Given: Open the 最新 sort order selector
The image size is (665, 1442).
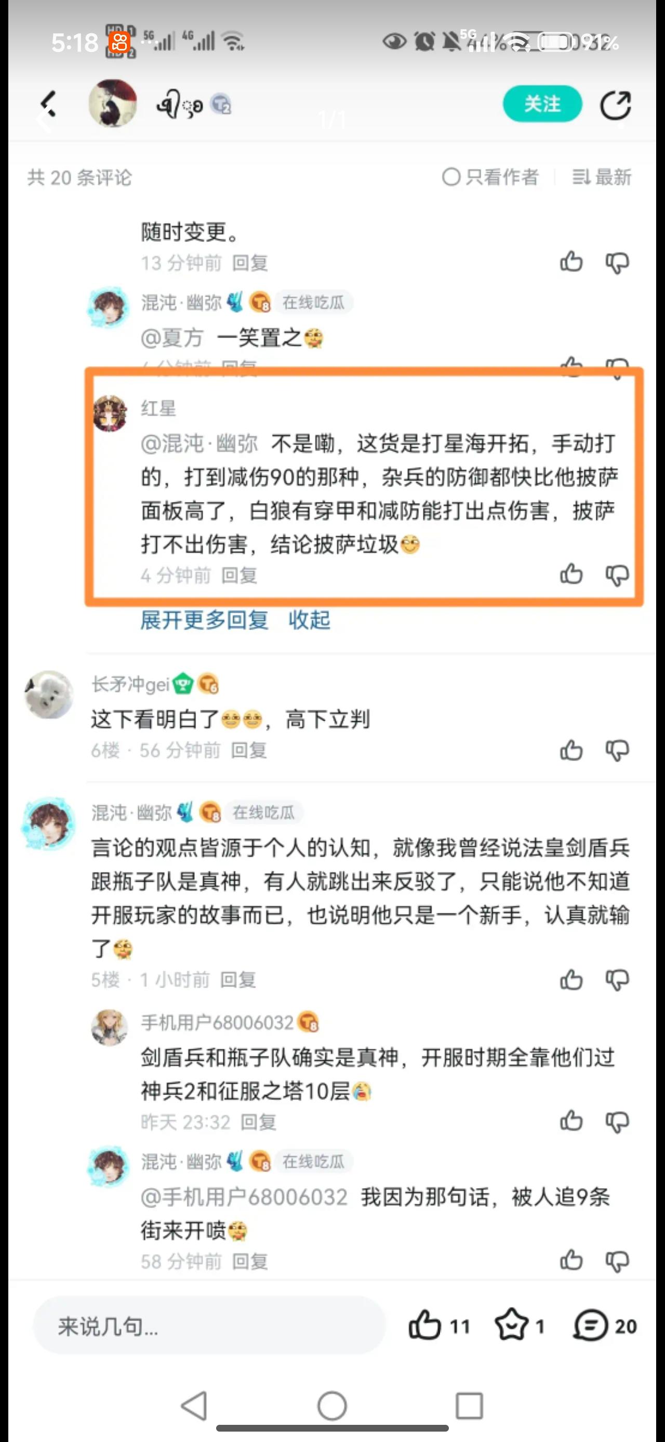Looking at the screenshot, I should pos(601,177).
